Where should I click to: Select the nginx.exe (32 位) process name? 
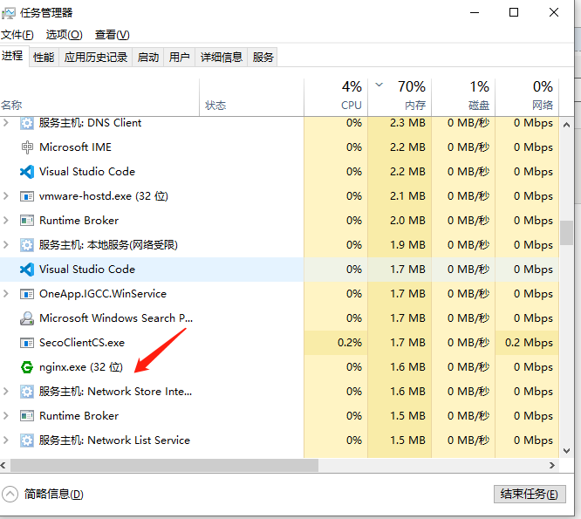pyautogui.click(x=81, y=367)
